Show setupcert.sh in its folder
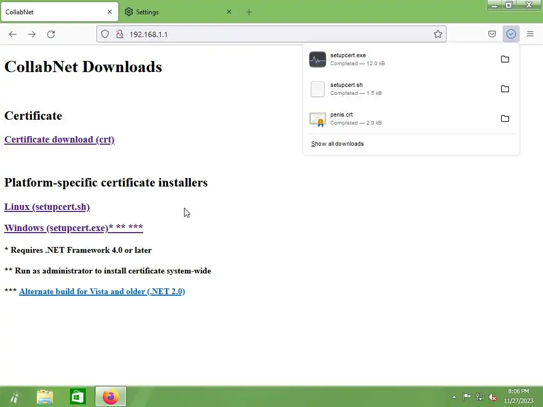 pyautogui.click(x=505, y=89)
